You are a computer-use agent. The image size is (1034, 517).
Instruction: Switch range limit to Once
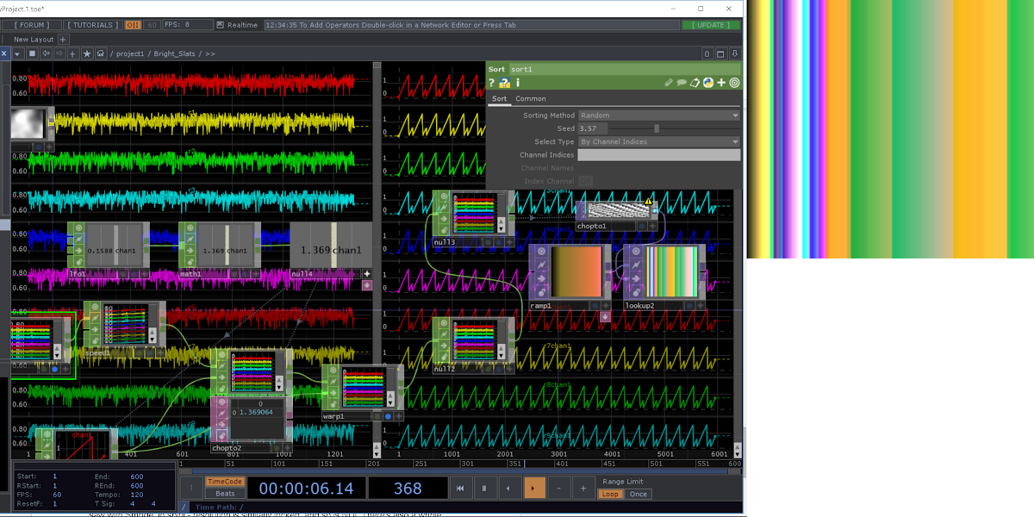pos(638,495)
